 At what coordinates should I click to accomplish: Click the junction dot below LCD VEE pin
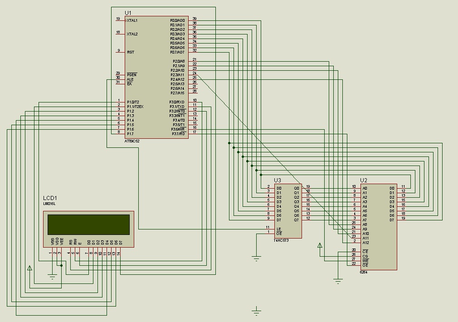click(x=61, y=265)
